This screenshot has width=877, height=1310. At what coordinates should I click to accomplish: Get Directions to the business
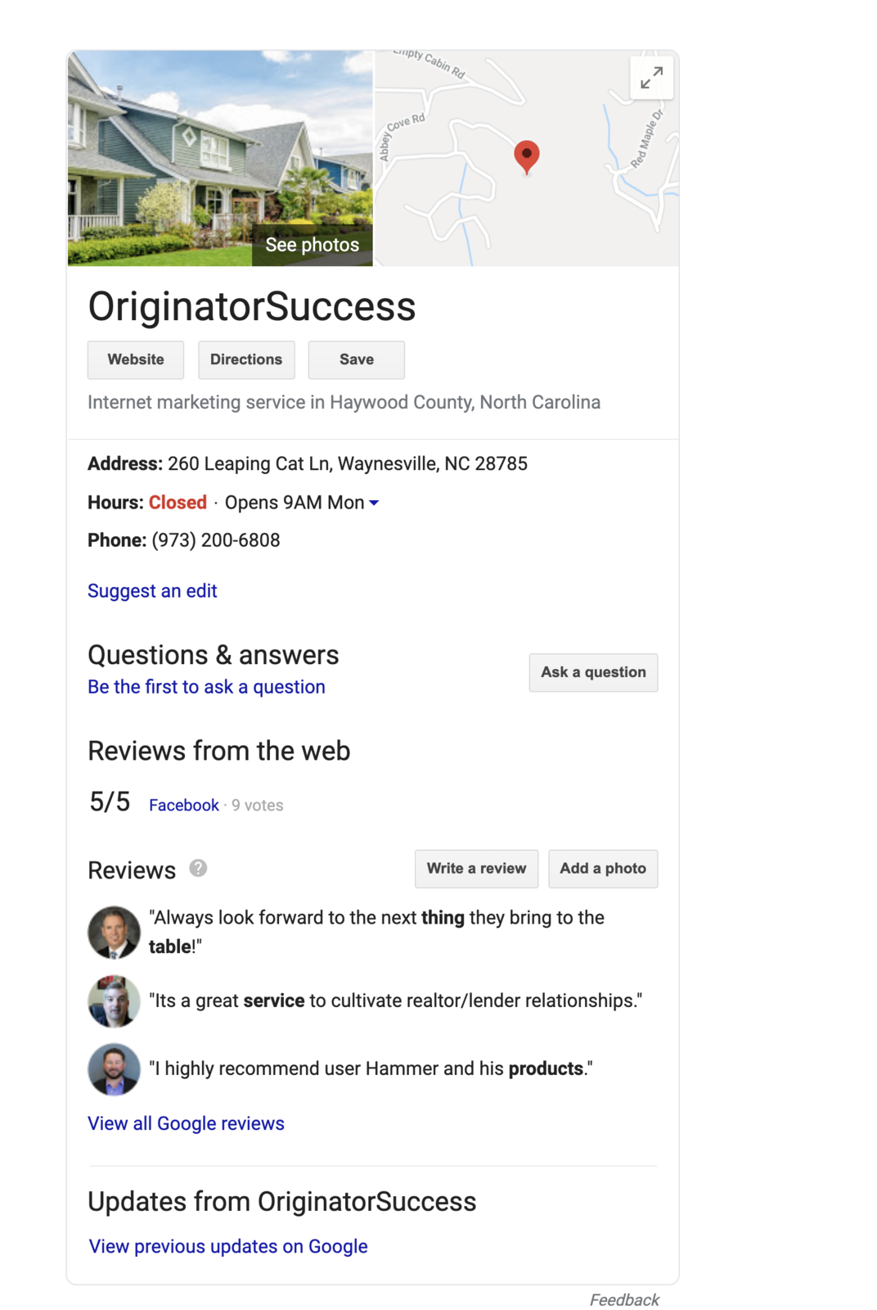[246, 359]
